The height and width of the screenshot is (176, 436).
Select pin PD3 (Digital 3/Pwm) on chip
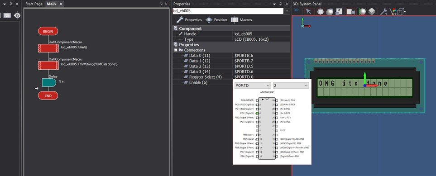(257, 118)
